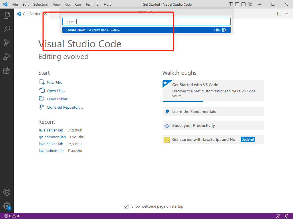Open Get started with JavaScript walkthrough

pyautogui.click(x=213, y=139)
